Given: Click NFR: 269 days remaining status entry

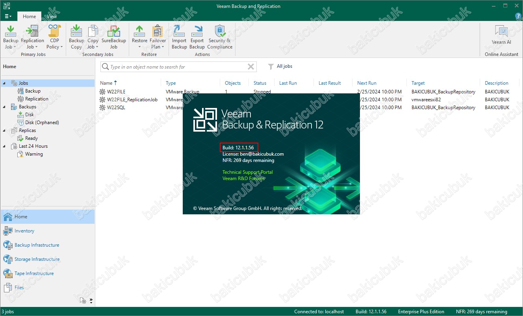Looking at the screenshot, I should click(482, 312).
